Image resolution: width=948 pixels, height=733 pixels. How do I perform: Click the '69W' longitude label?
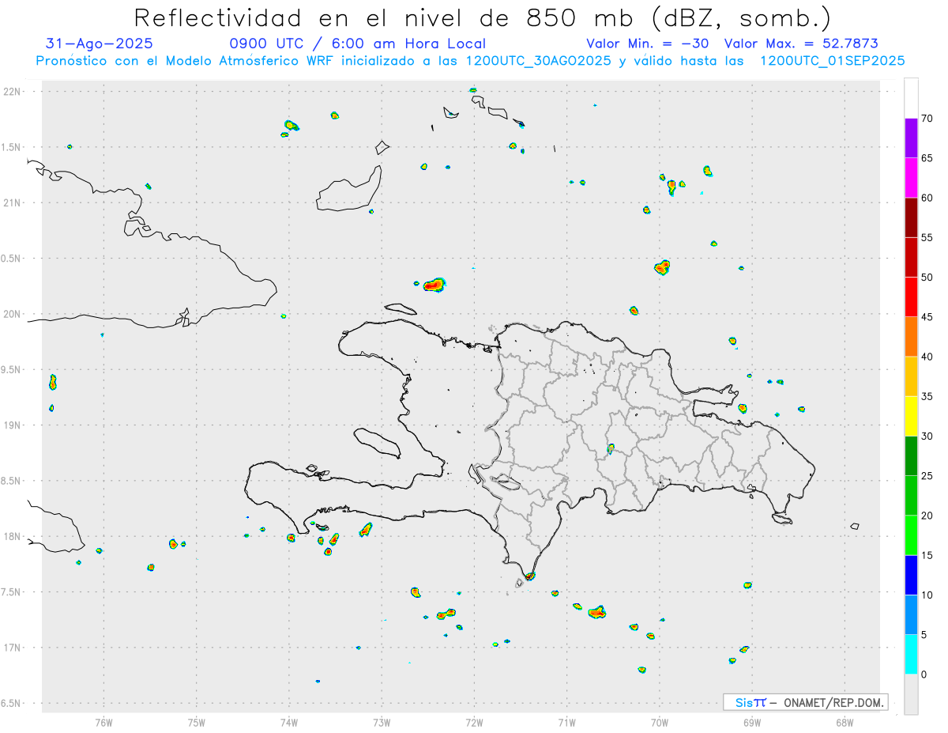click(752, 723)
